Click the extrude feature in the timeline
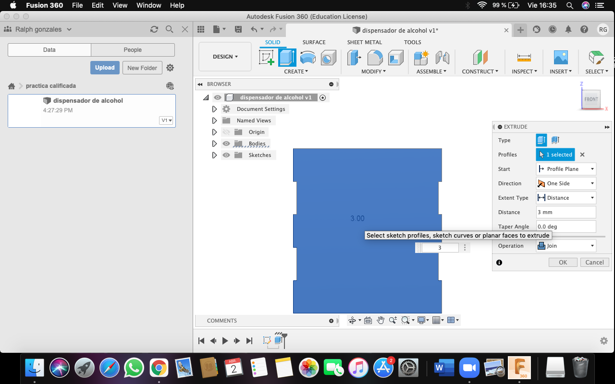Viewport: 615px width, 384px height. click(278, 340)
